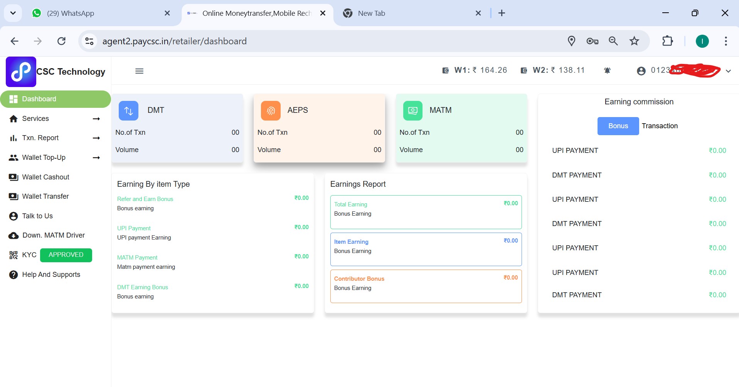739x387 pixels.
Task: Click Refer and Earn Bonus link
Action: click(x=145, y=199)
